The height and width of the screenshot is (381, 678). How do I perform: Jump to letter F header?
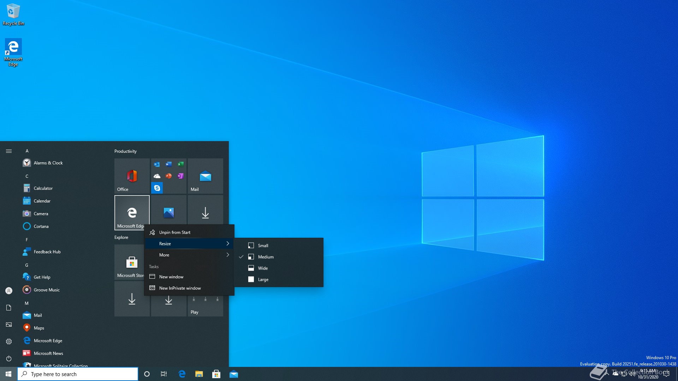[27, 240]
